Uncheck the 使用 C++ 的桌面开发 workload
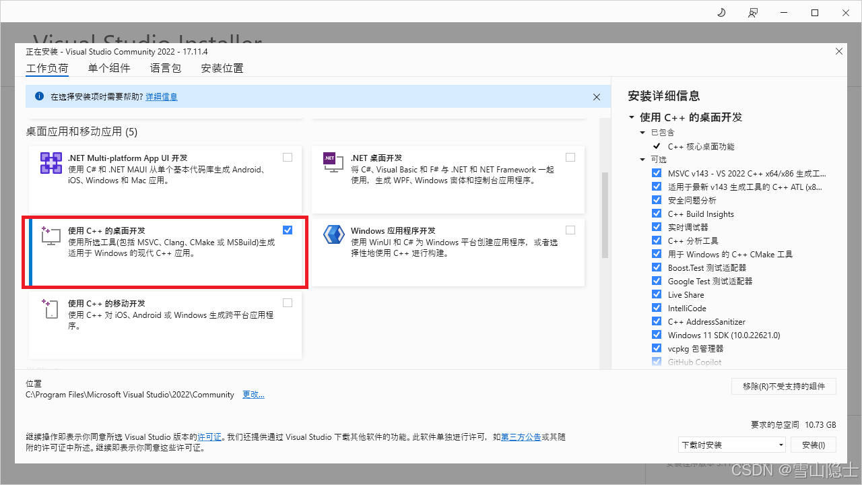Image resolution: width=862 pixels, height=485 pixels. coord(288,230)
